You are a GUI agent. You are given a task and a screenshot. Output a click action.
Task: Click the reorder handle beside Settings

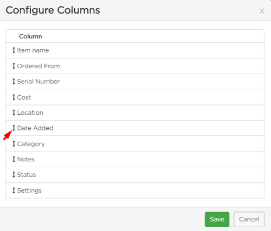pyautogui.click(x=14, y=190)
